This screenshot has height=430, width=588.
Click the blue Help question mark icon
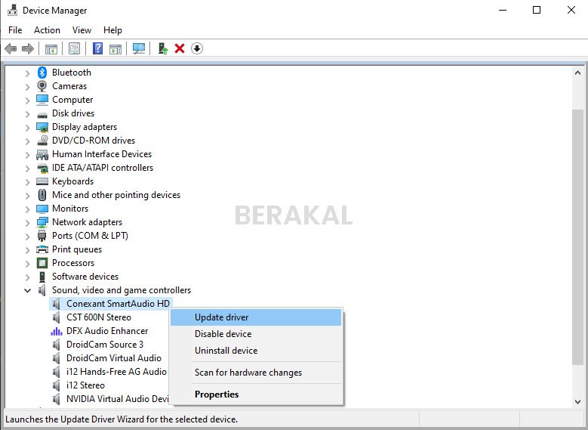tap(97, 48)
